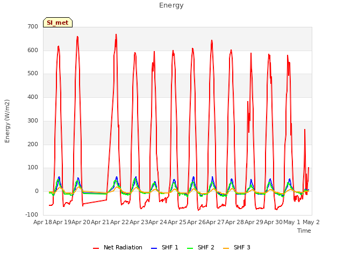Image resolution: width=344 pixels, height=258 pixels.
Task: Click the Apr 23 x-axis tick label
Action: click(x=139, y=222)
